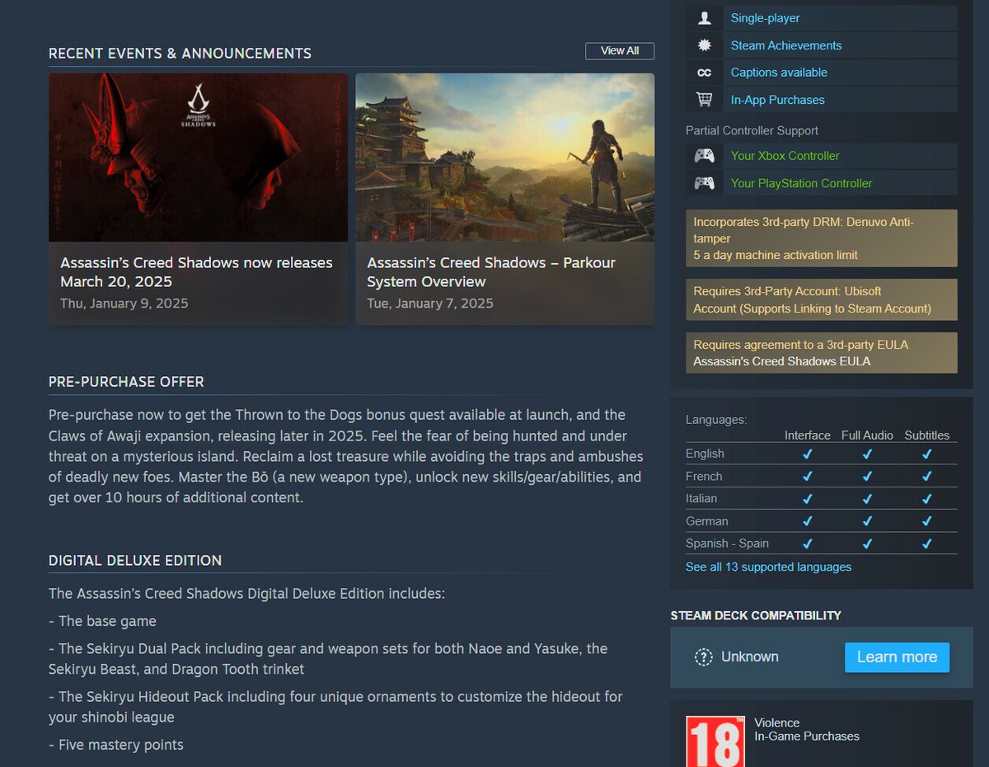989x767 pixels.
Task: Click the Steam Achievements star icon
Action: (704, 45)
